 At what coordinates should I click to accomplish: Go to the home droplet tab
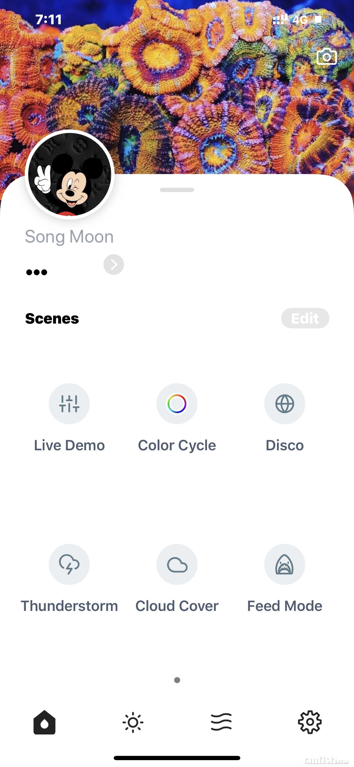point(44,722)
